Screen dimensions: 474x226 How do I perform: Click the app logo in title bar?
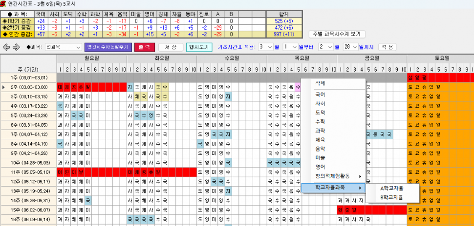coord(4,3)
